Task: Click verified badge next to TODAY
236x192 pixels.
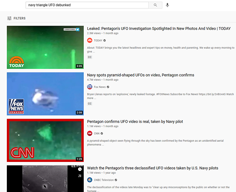Action: point(105,40)
